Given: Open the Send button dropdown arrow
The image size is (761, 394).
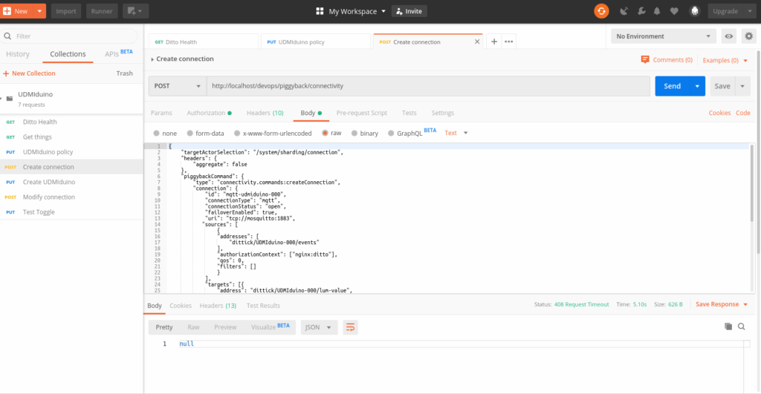Looking at the screenshot, I should (697, 86).
